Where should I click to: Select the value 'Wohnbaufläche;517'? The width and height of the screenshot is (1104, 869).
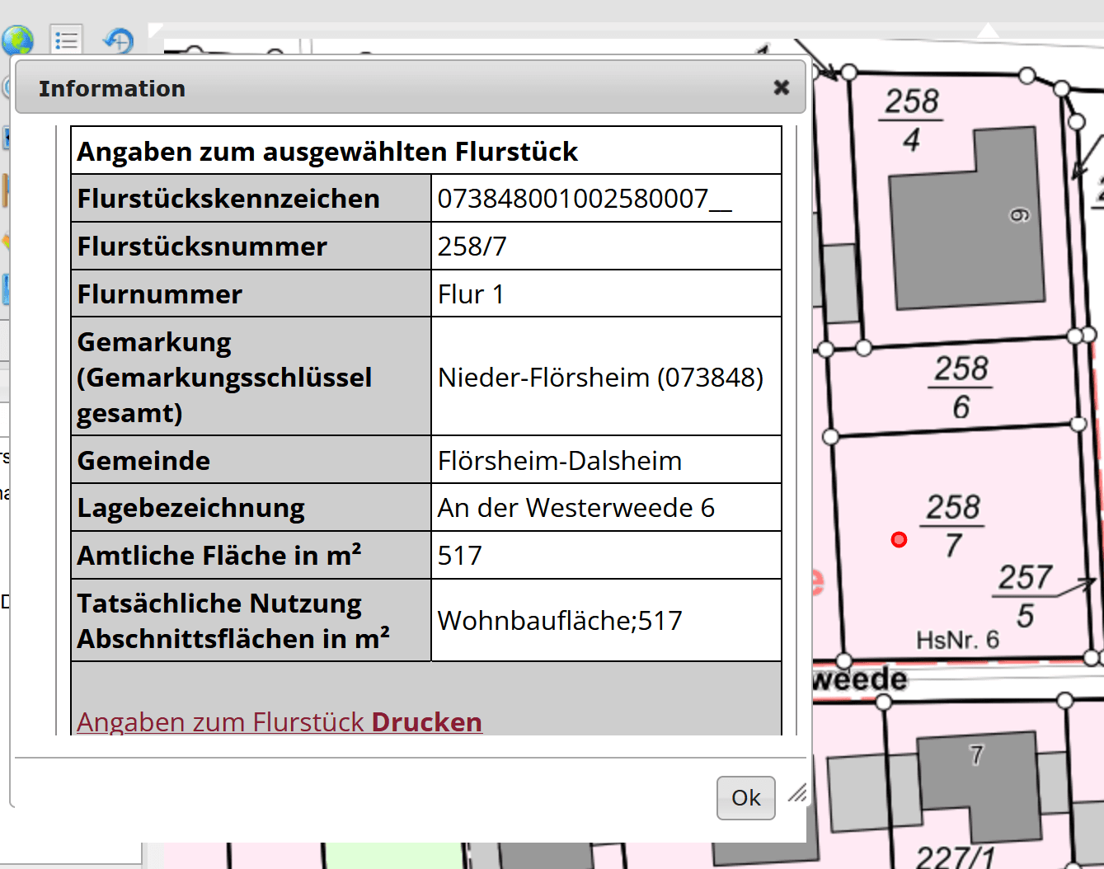pyautogui.click(x=560, y=621)
